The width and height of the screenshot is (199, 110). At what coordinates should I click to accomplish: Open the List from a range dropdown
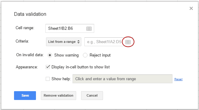pos(64,42)
